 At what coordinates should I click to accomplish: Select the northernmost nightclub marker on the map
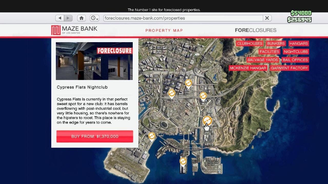coord(188,84)
